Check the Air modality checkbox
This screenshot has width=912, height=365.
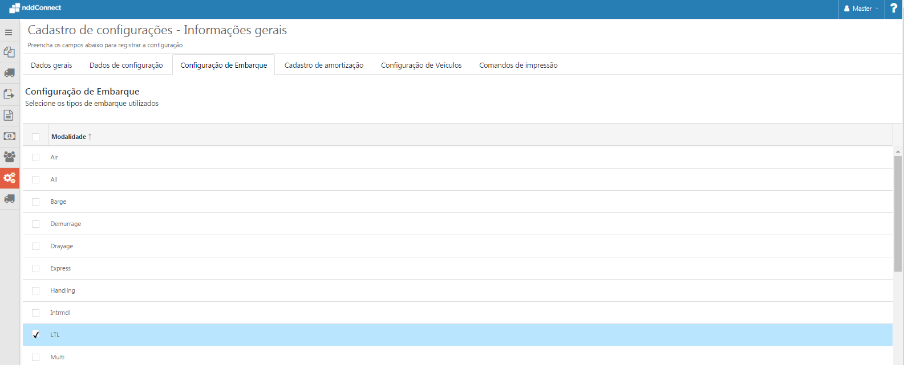tap(36, 157)
